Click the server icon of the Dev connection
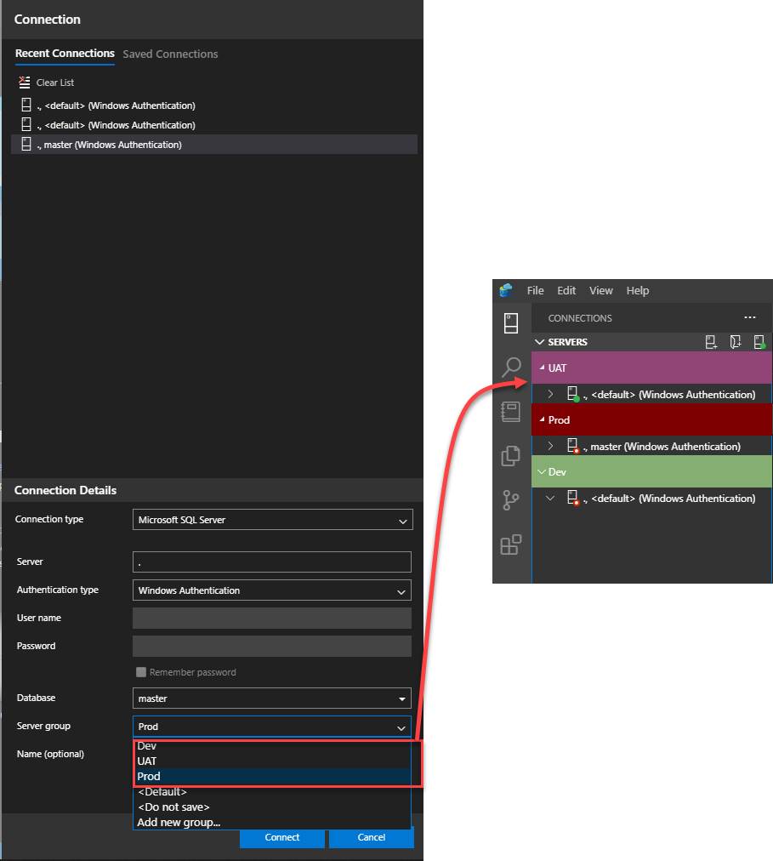This screenshot has width=773, height=861. click(x=572, y=498)
